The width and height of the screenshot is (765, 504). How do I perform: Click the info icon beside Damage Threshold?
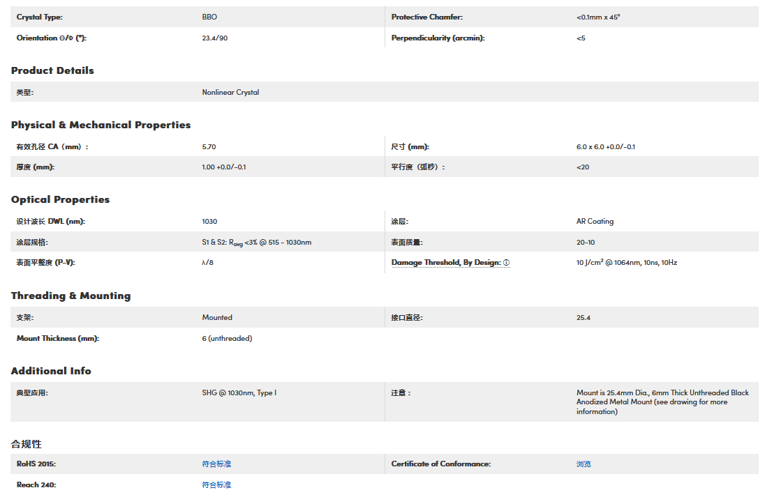(507, 263)
